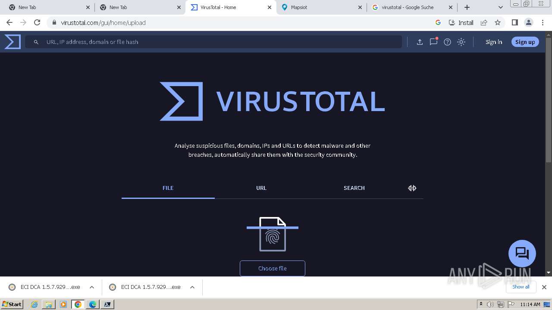This screenshot has width=552, height=310.
Task: Open media player taskbar icon
Action: (x=63, y=304)
